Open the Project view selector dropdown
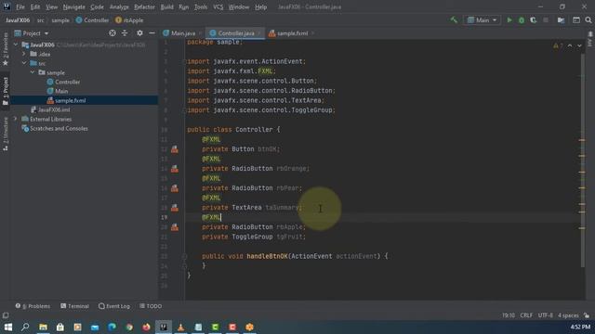 [x=32, y=33]
